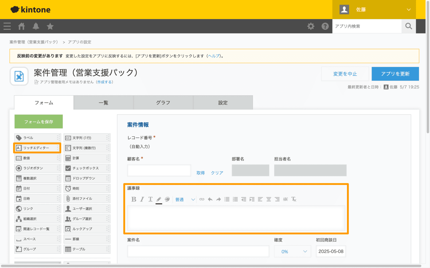Select the ラジオボタン field item
This screenshot has height=268, width=430.
38,168
